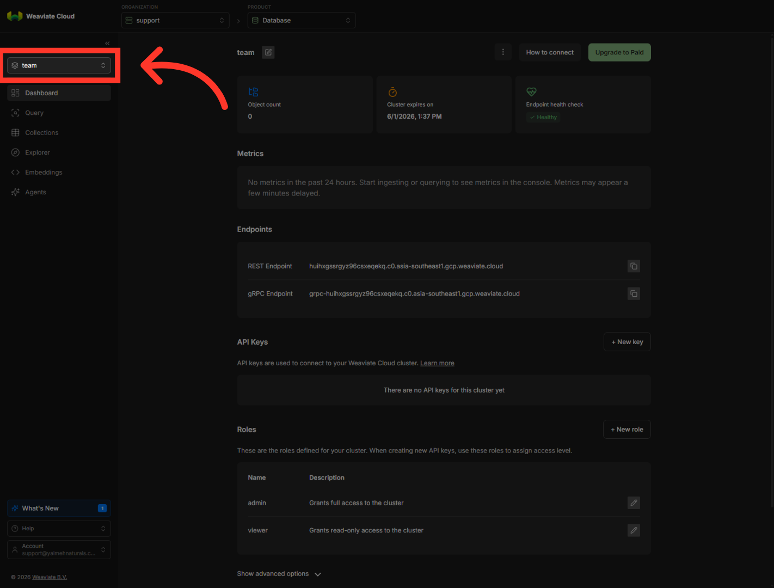Click the Embeddings code brackets icon
This screenshot has height=588, width=774.
click(15, 173)
